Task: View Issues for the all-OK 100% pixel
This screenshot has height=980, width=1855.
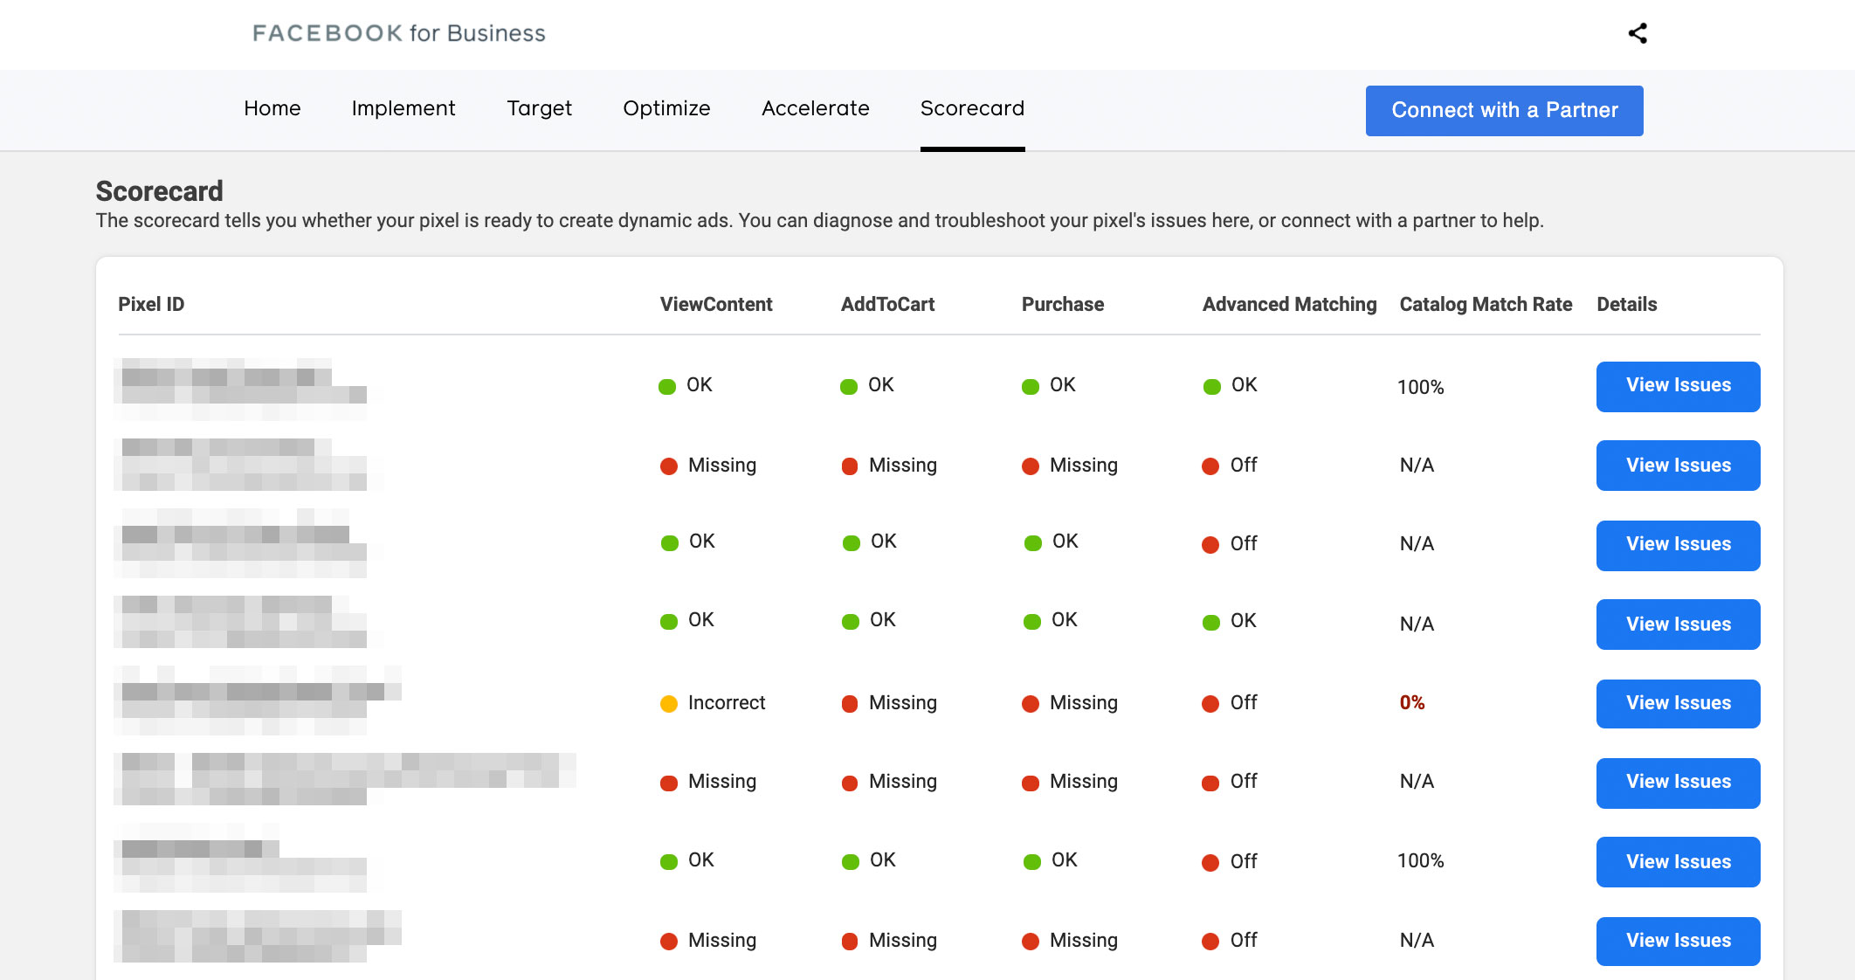Action: tap(1679, 386)
